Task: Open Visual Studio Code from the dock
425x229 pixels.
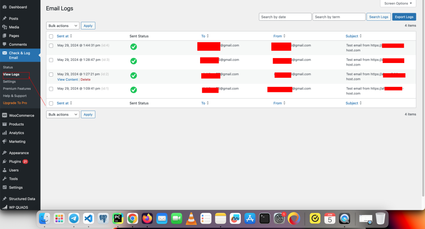Action: [x=88, y=219]
